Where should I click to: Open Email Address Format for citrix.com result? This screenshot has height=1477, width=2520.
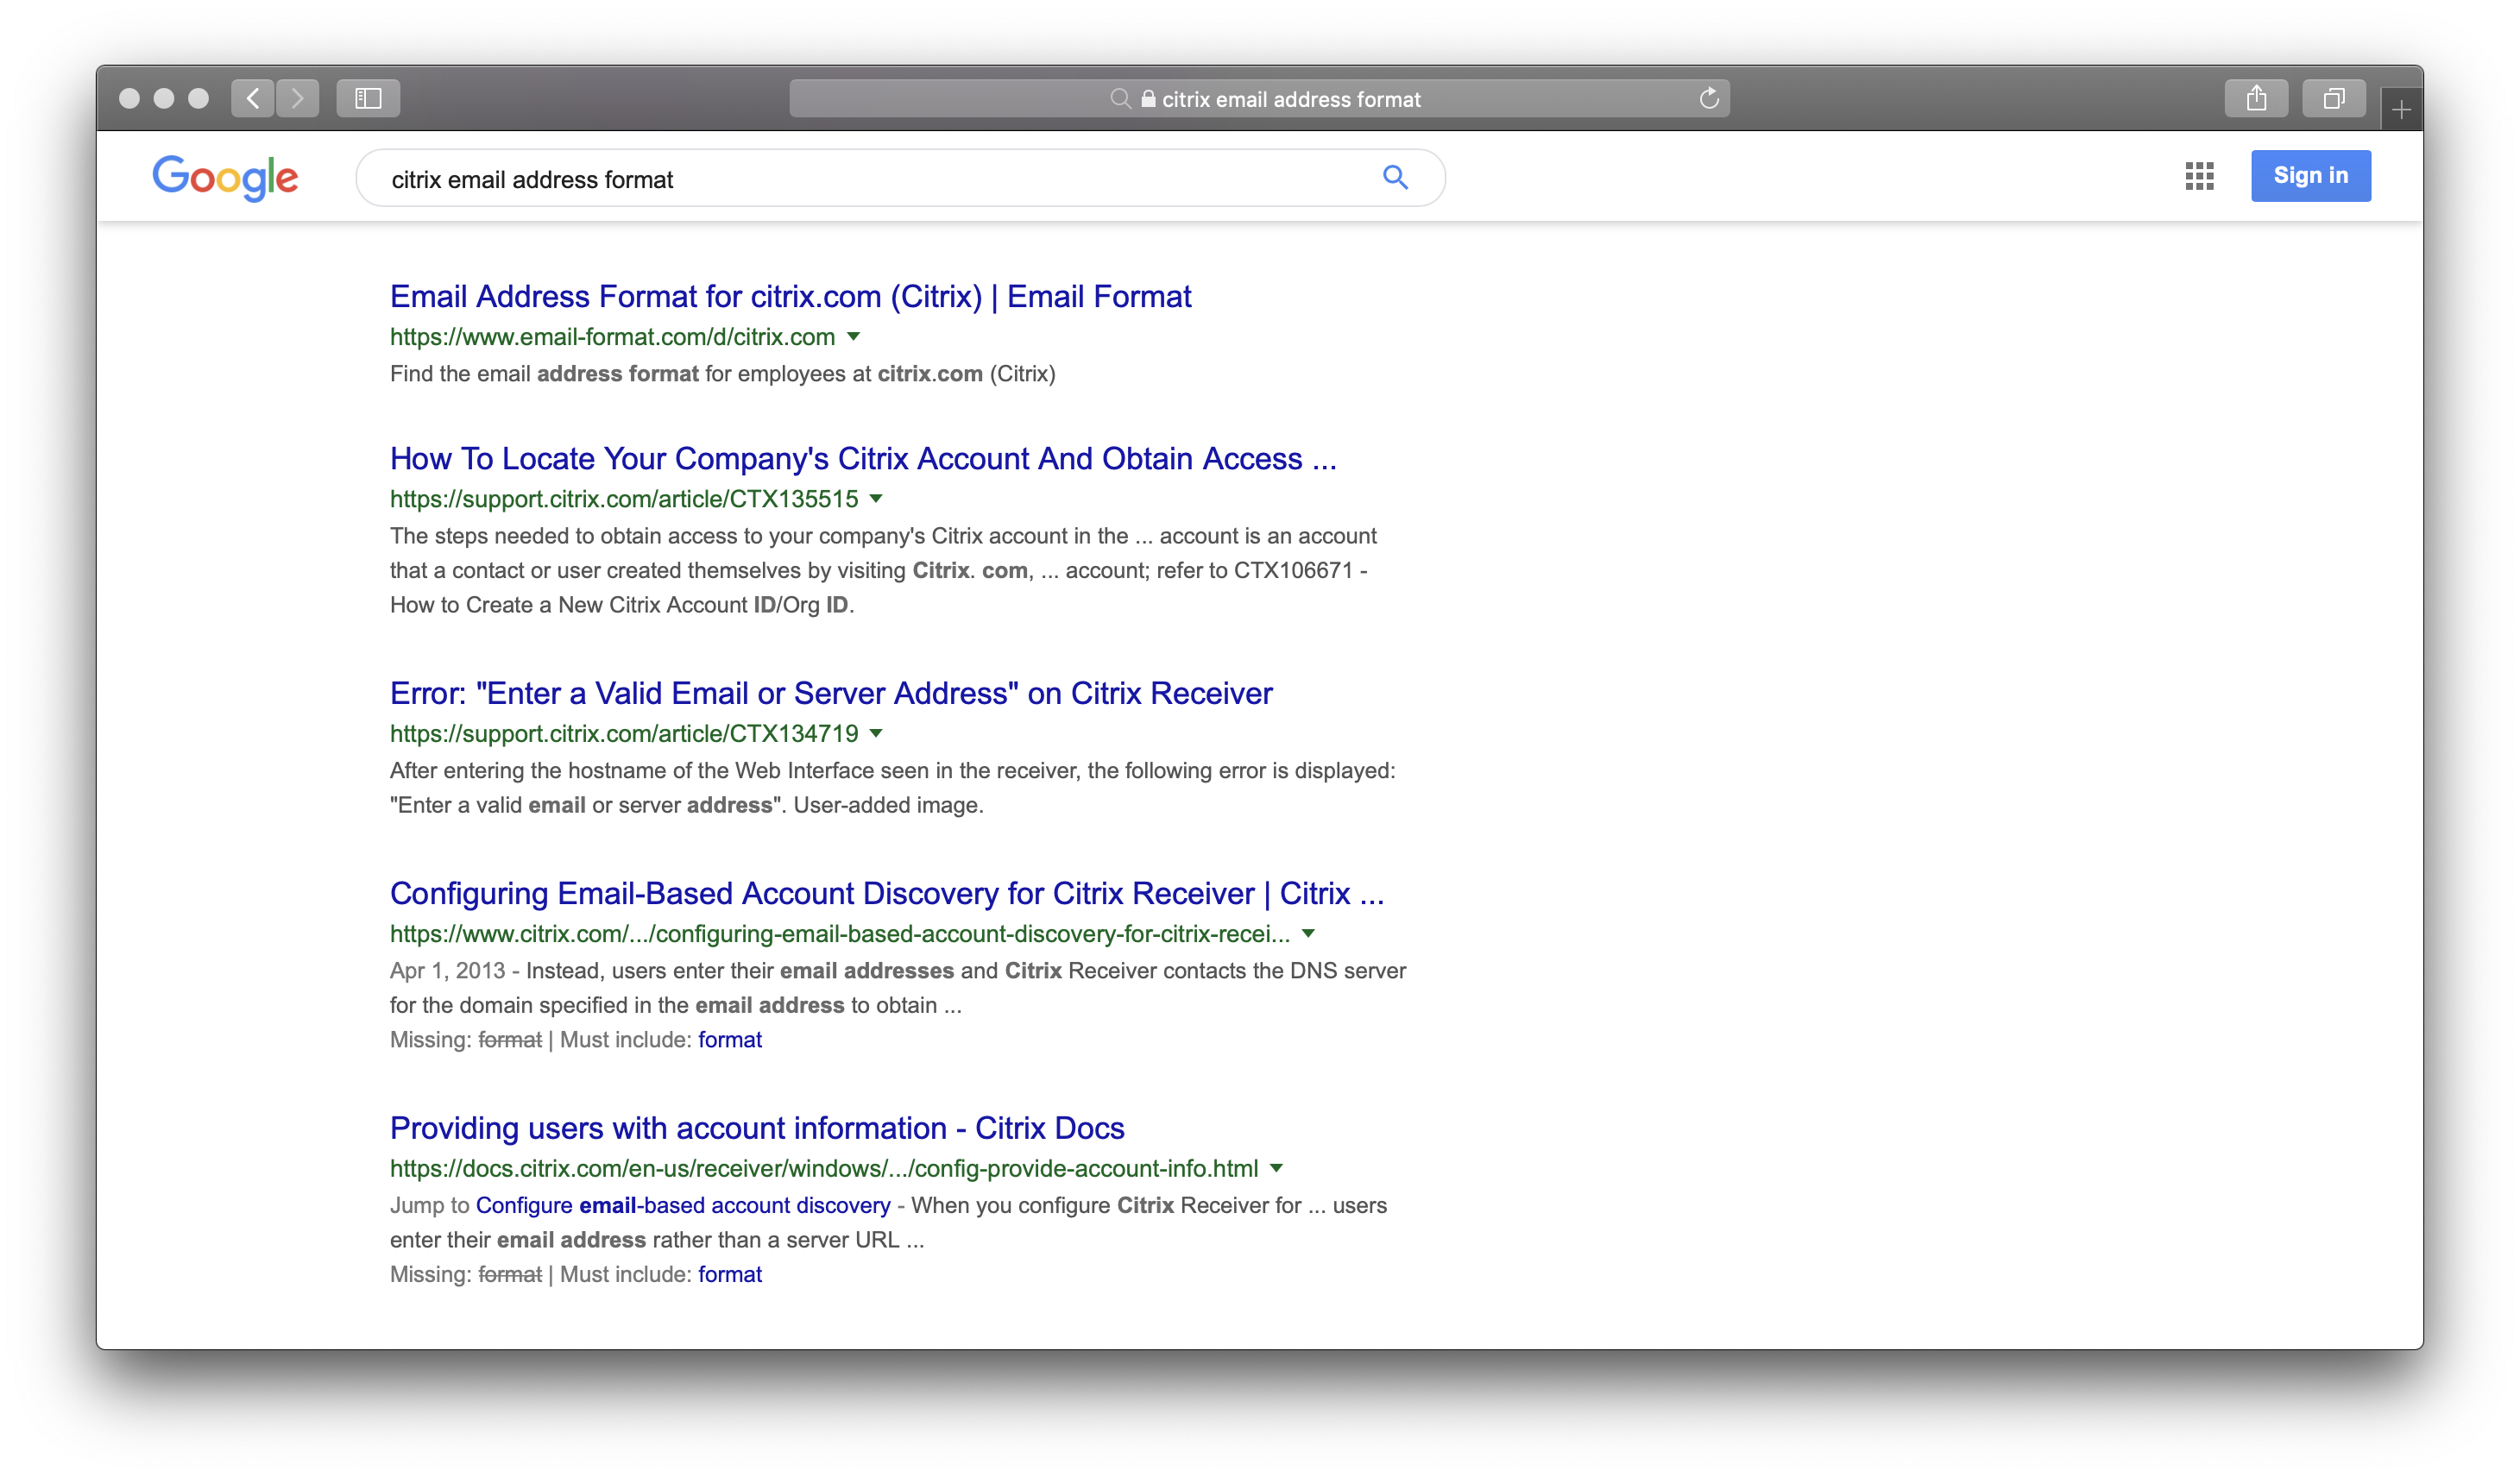coord(790,296)
